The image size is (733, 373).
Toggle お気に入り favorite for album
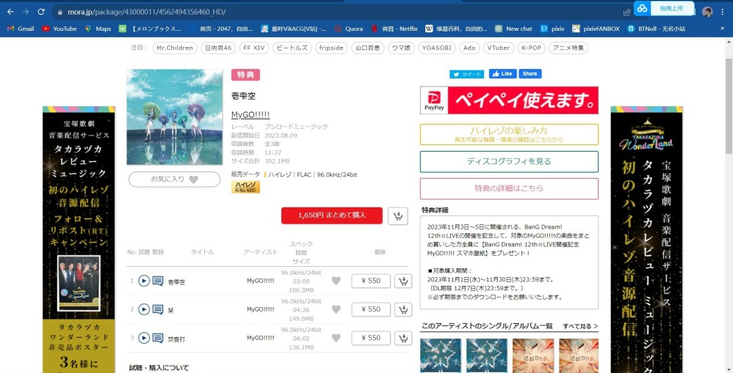click(x=174, y=179)
